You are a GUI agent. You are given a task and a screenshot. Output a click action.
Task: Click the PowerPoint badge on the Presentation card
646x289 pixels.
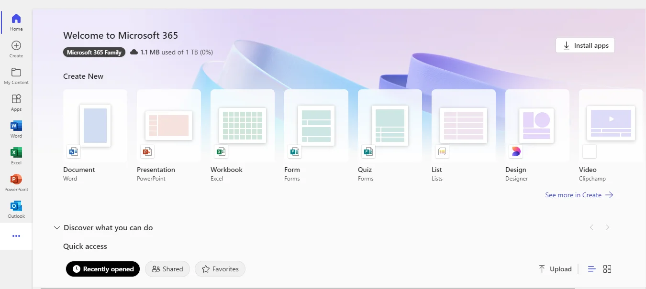click(x=147, y=151)
